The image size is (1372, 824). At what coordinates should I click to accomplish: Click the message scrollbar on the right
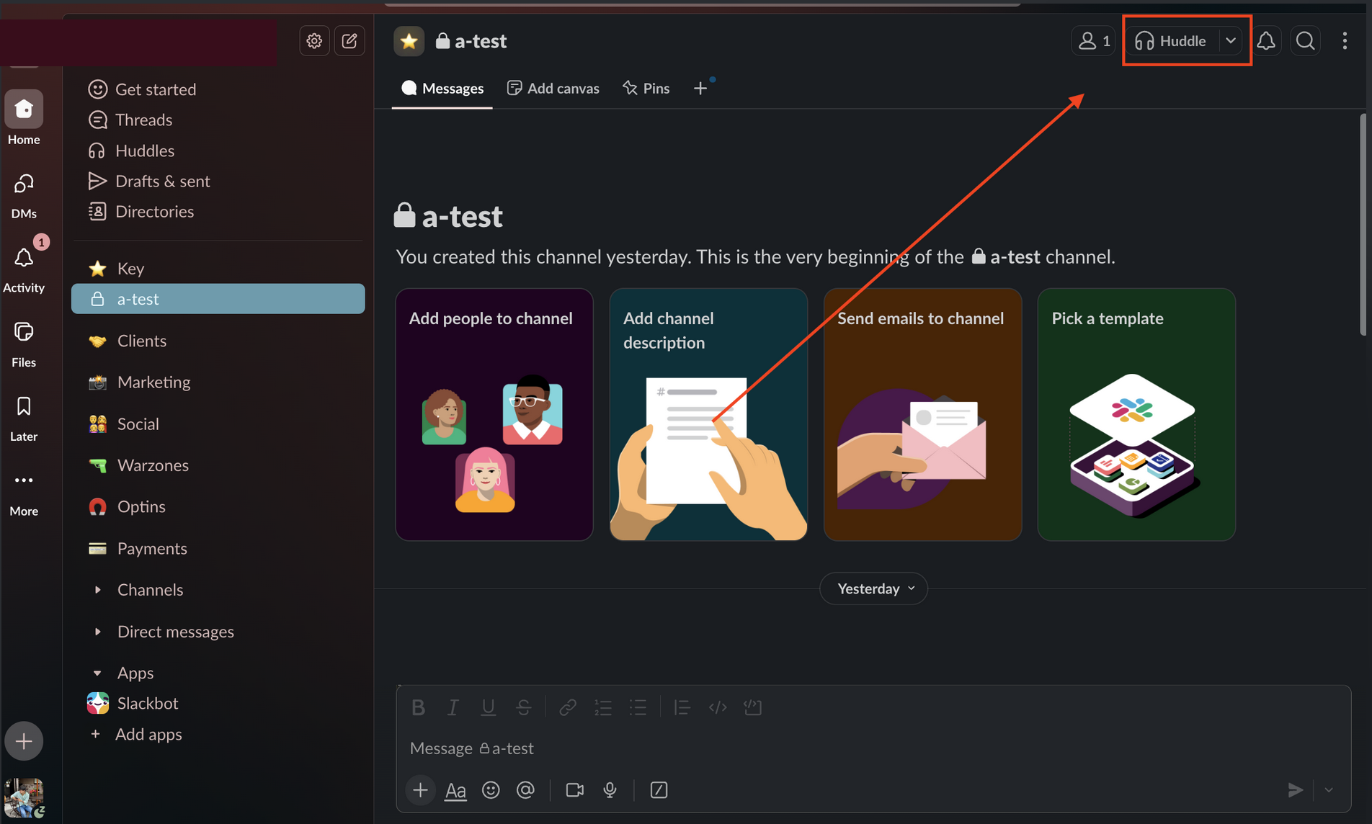[1362, 225]
